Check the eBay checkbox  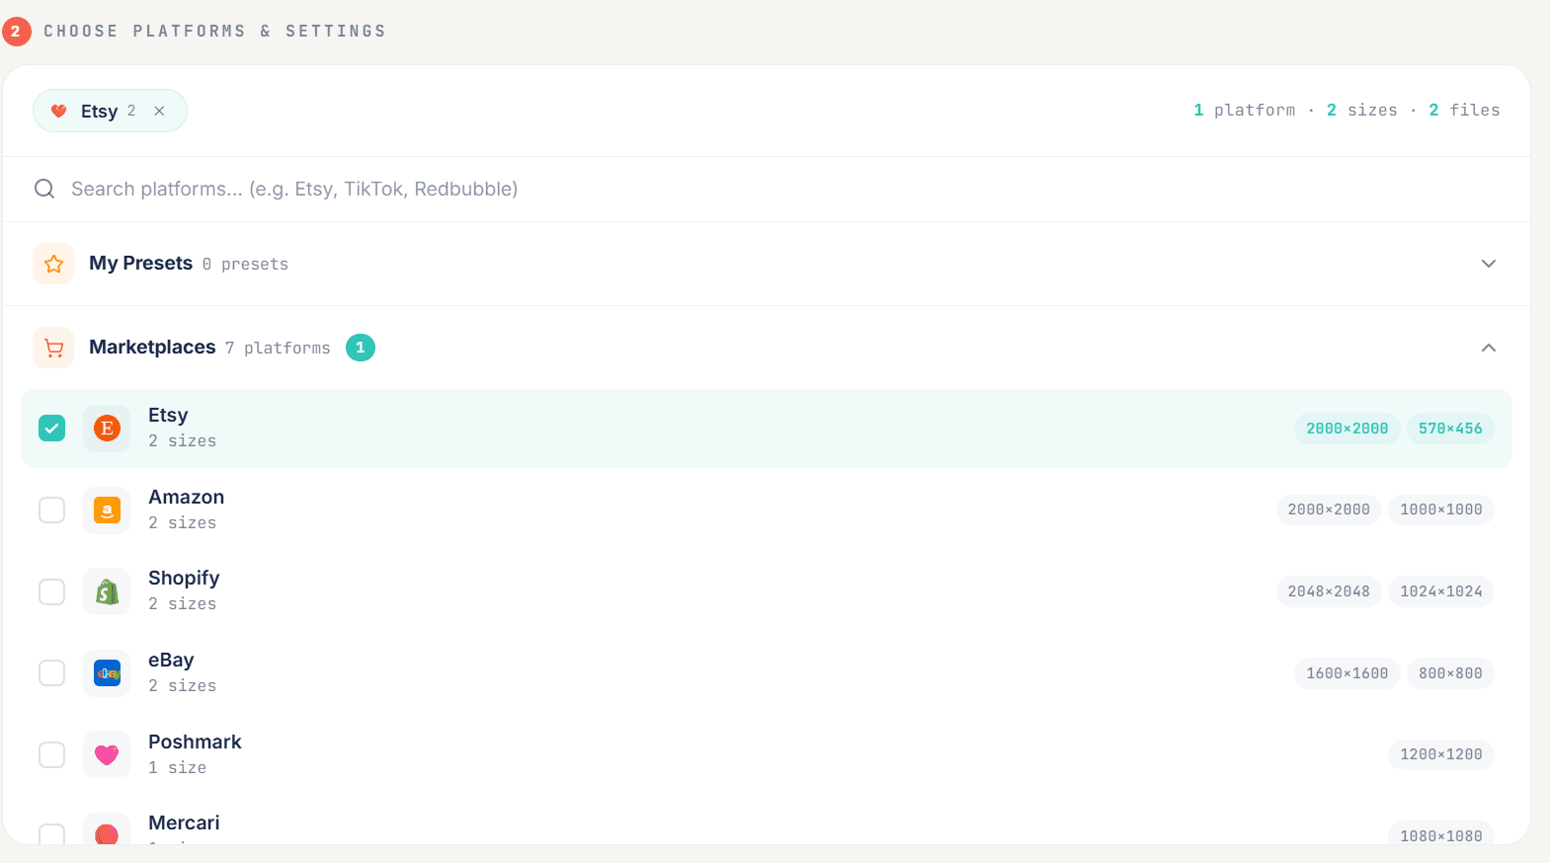pyautogui.click(x=51, y=673)
